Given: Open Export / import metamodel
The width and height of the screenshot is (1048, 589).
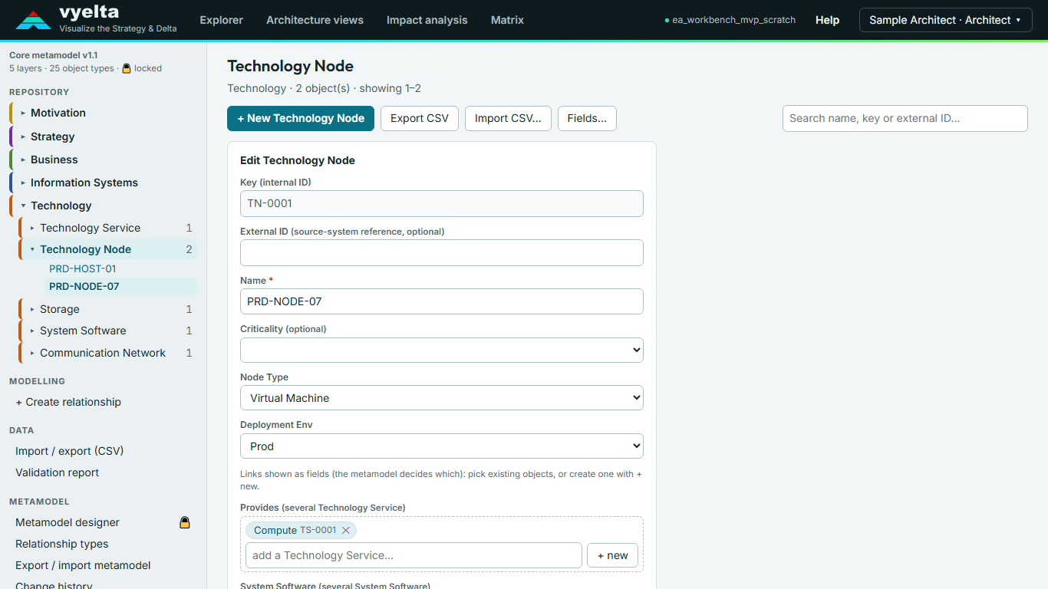Looking at the screenshot, I should pos(83,565).
